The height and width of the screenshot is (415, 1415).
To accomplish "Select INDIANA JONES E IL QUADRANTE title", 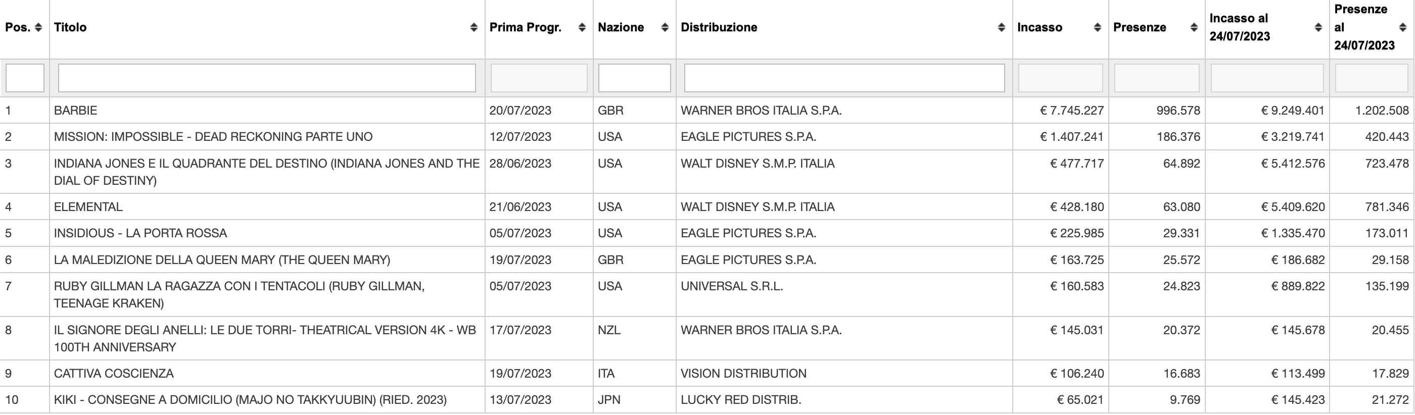I will click(x=266, y=172).
